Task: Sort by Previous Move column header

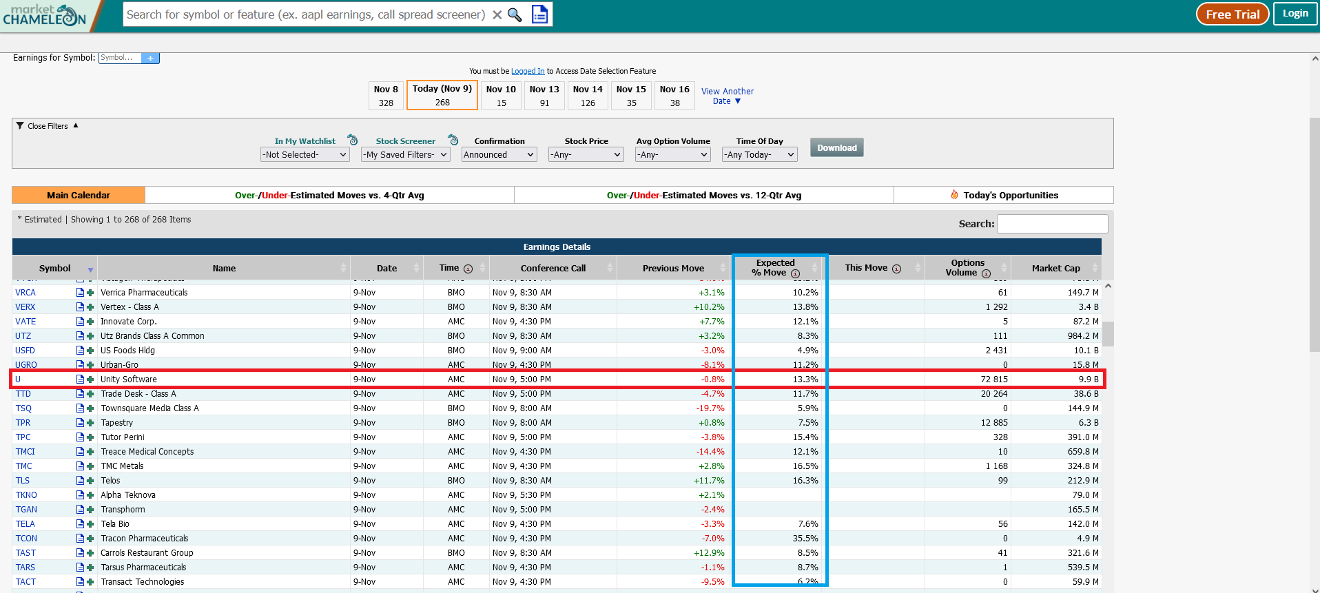Action: [673, 269]
